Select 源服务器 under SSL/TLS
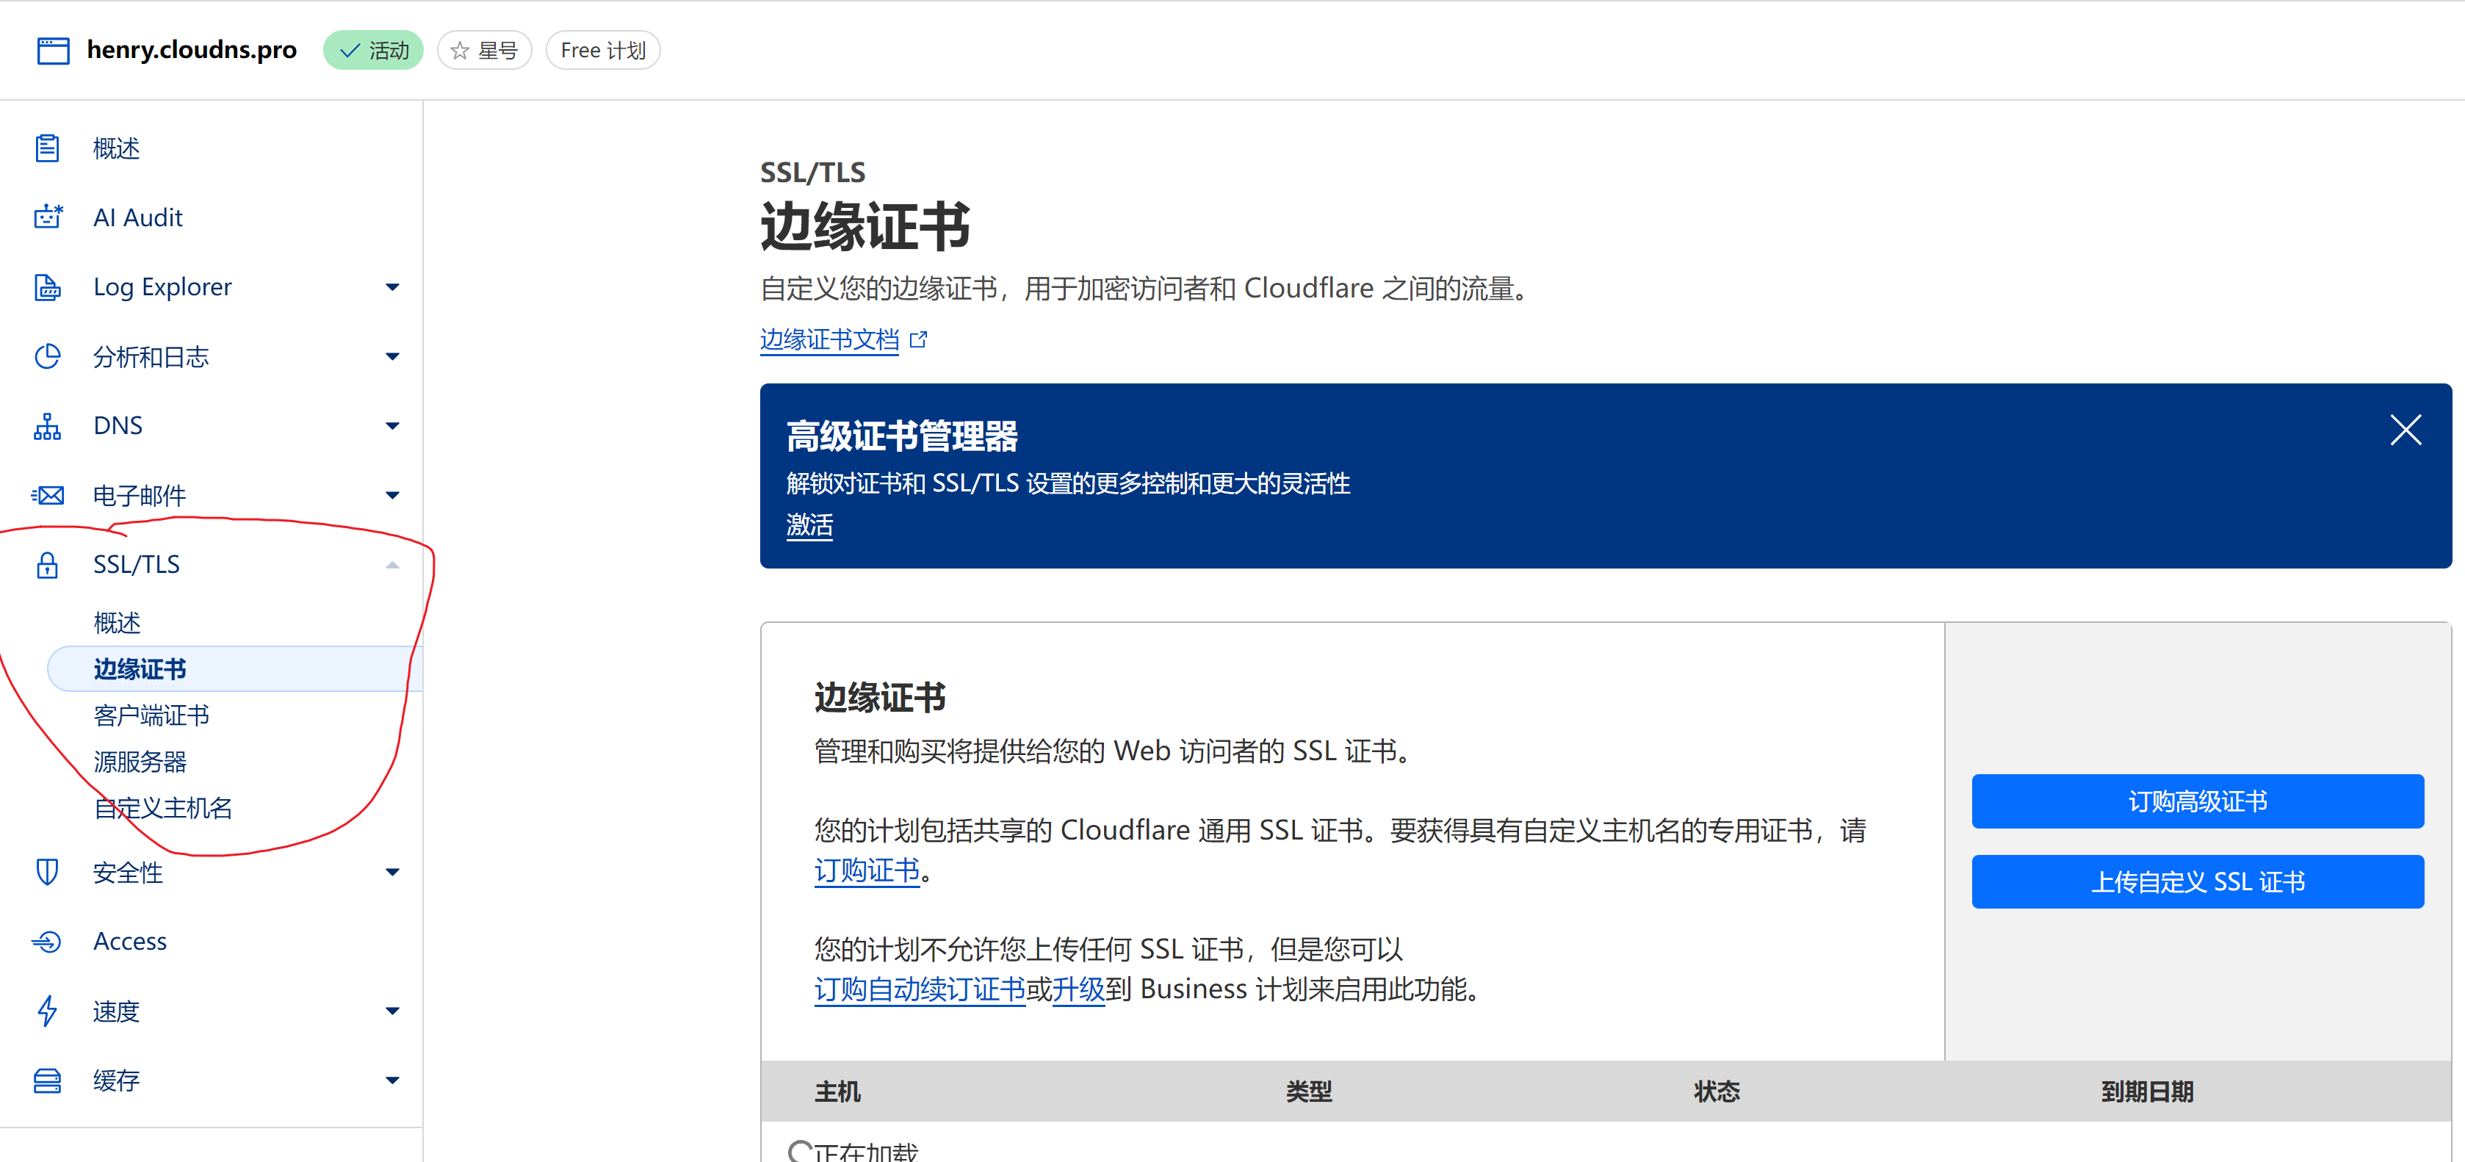This screenshot has height=1162, width=2465. (x=140, y=762)
